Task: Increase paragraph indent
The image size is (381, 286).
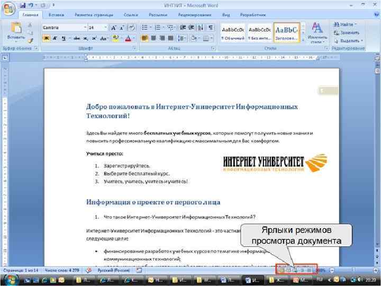Action: point(191,28)
